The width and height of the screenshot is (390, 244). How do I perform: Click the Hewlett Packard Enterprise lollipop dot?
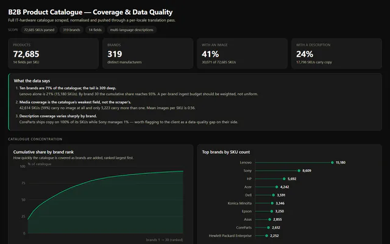coord(266,236)
